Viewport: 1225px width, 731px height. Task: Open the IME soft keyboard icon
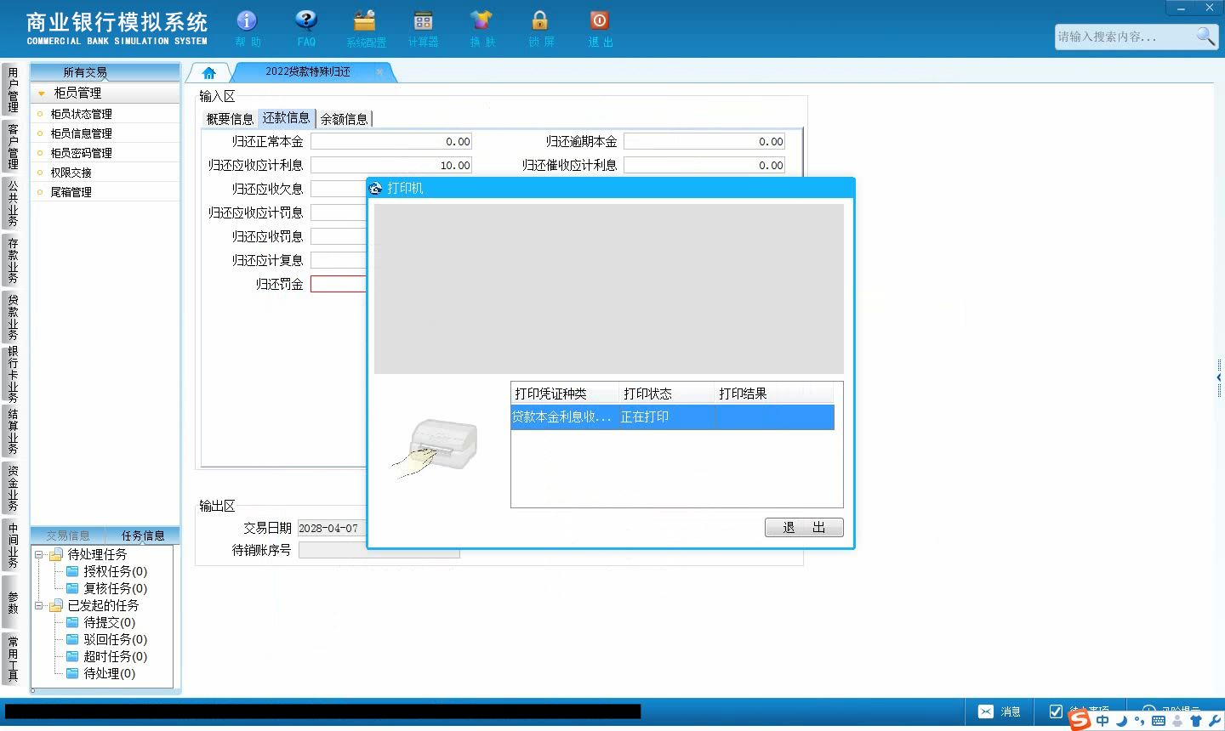tap(1158, 721)
